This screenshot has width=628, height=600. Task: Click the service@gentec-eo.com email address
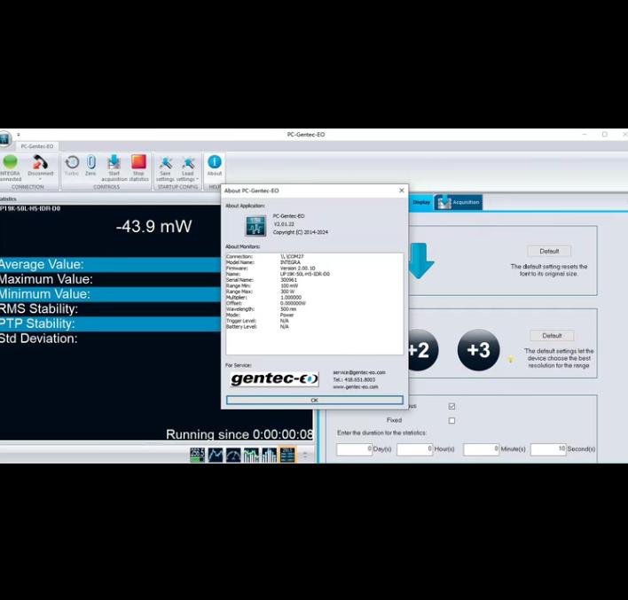(x=359, y=372)
